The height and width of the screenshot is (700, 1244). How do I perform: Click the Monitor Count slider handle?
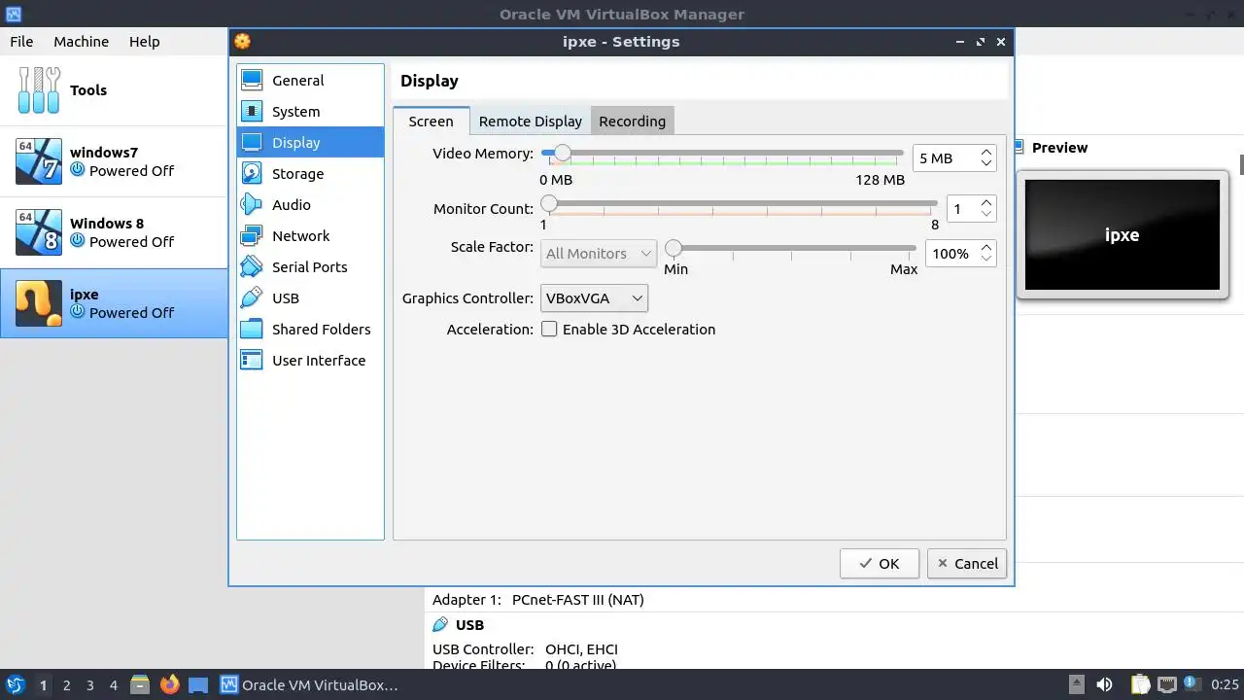[x=549, y=203]
